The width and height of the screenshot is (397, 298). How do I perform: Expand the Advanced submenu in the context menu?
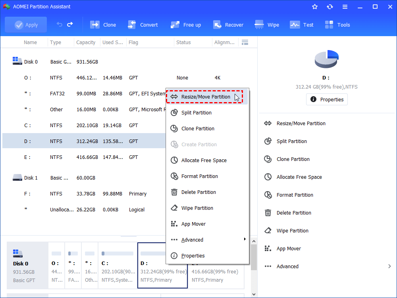click(193, 240)
